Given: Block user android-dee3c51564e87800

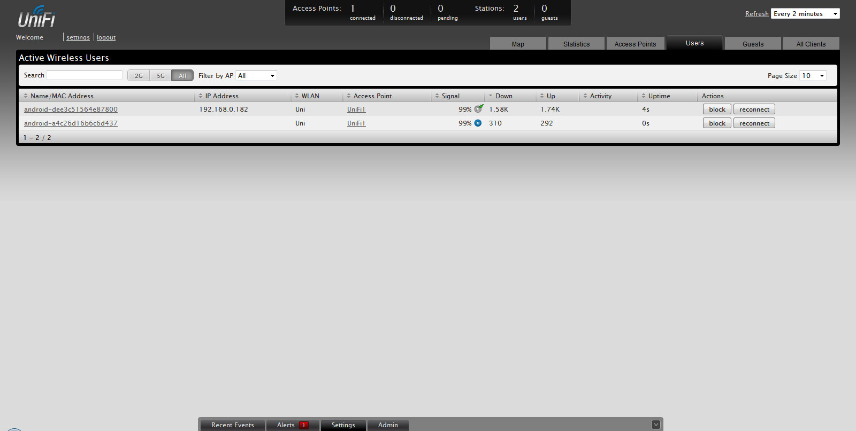Looking at the screenshot, I should (717, 109).
